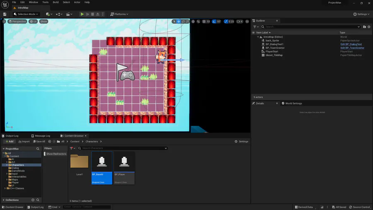Change the scale snap value 0.25
The width and height of the screenshot is (373, 210).
coord(231,22)
